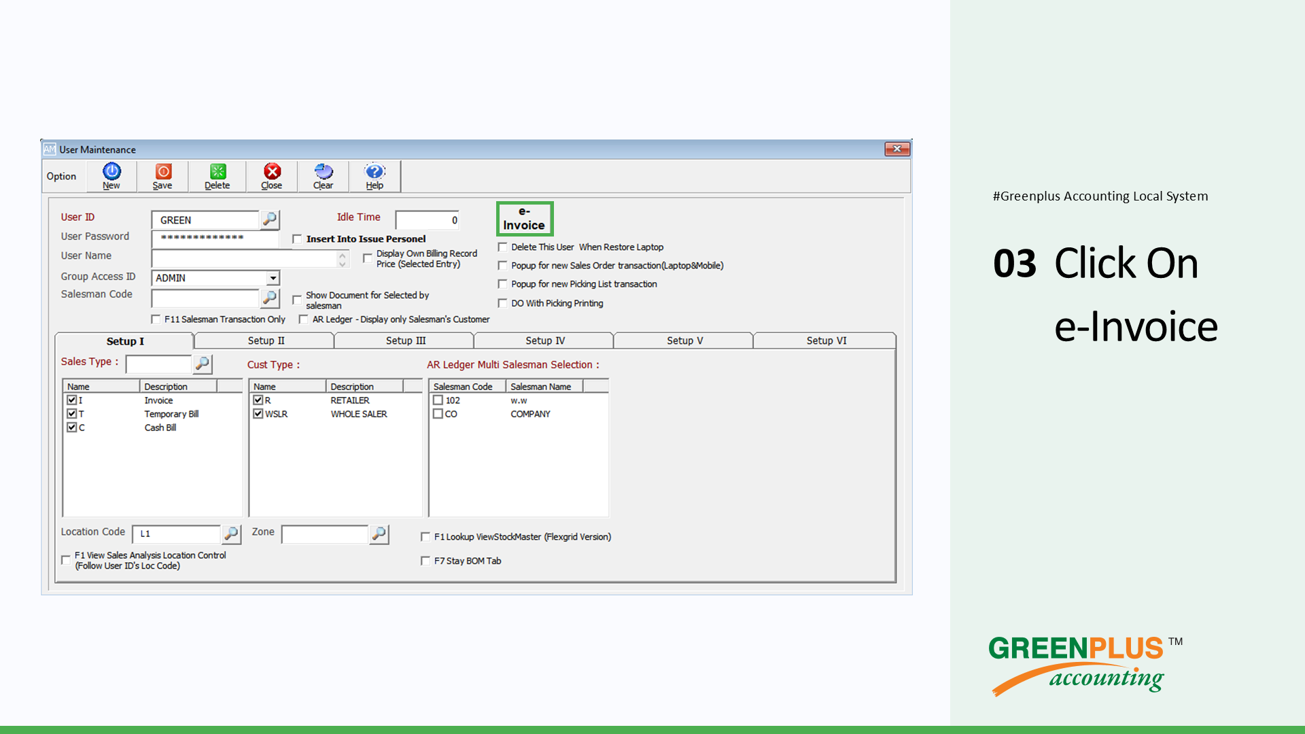This screenshot has height=734, width=1305.
Task: Enable F1 Lookup ViewStockMaster Flexgrid Version
Action: point(425,536)
